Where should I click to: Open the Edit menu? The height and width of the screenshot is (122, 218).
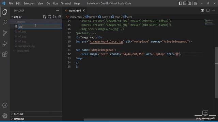tap(18, 3)
